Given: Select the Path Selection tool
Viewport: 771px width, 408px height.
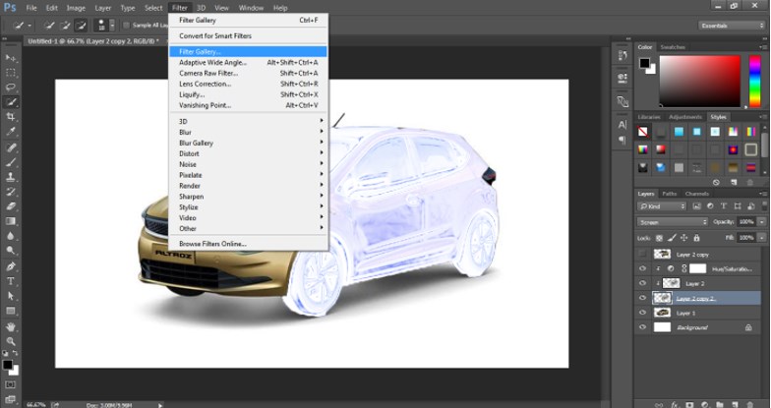Looking at the screenshot, I should pyautogui.click(x=11, y=296).
